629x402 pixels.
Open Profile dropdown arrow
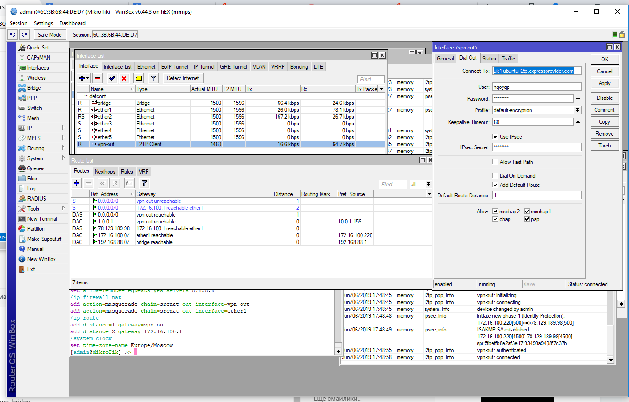pyautogui.click(x=578, y=110)
